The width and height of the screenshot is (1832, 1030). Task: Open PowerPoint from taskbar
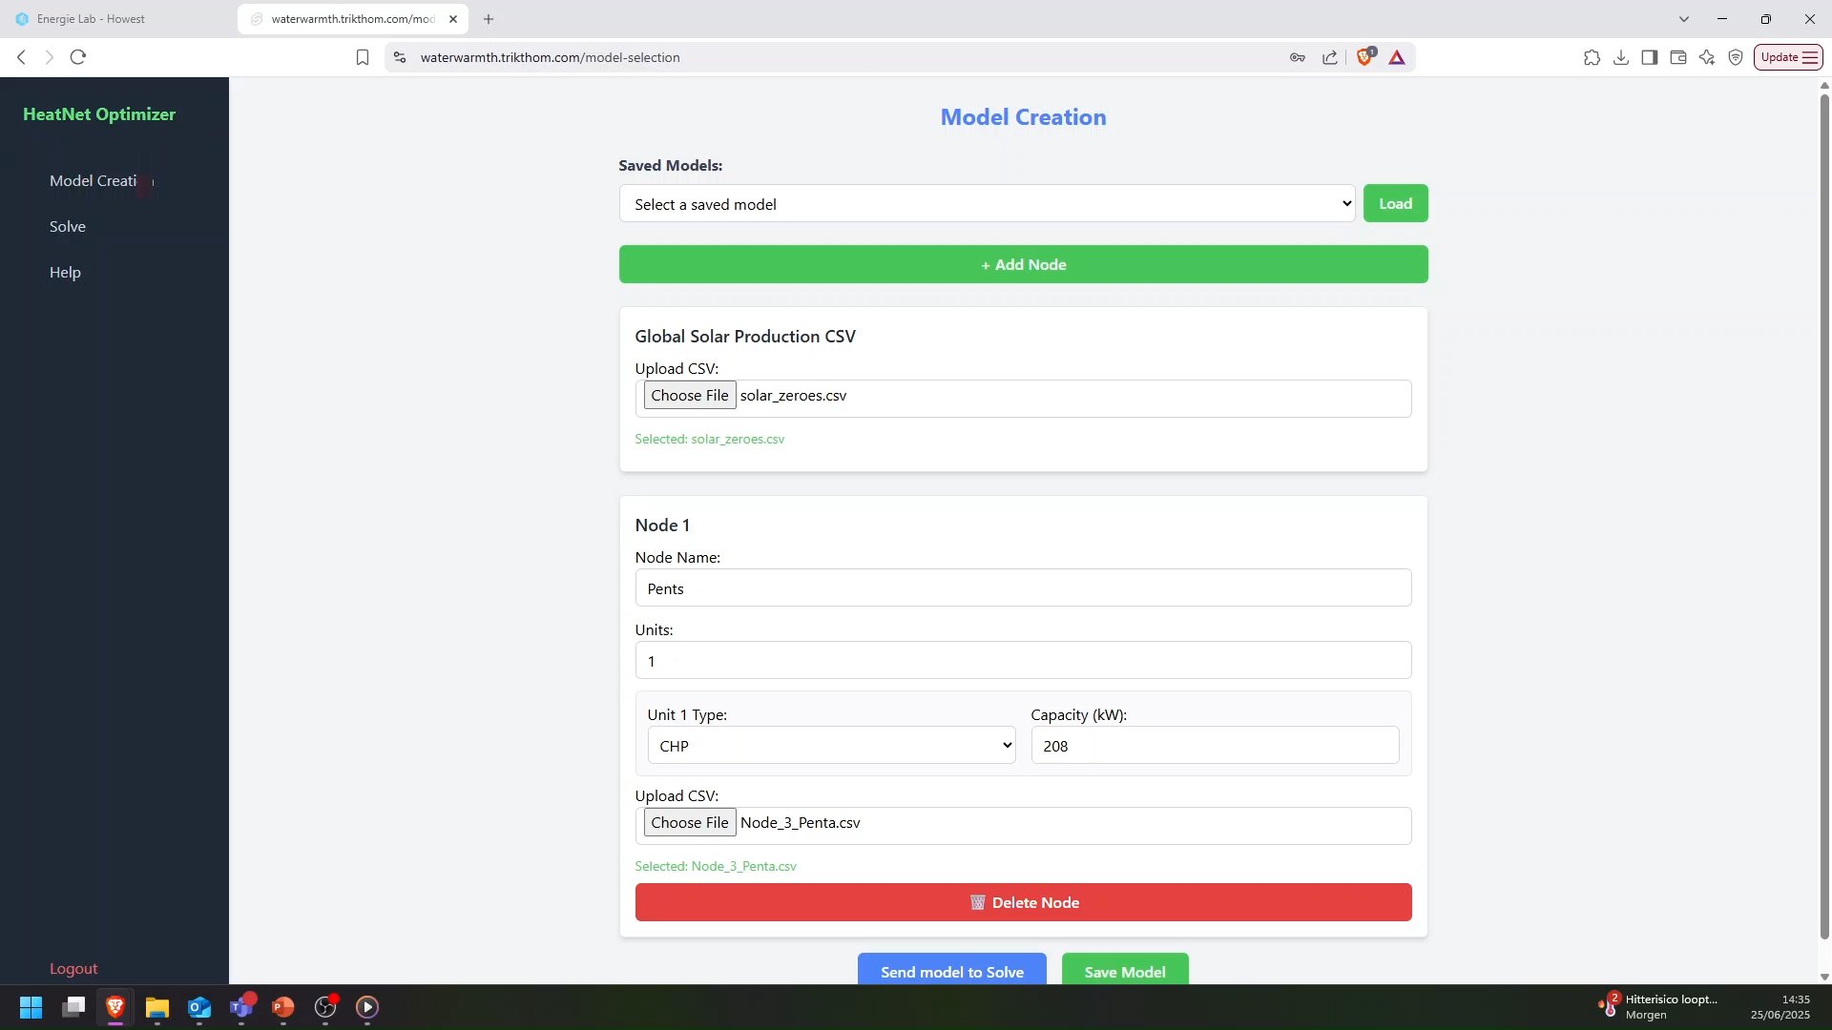[283, 1007]
